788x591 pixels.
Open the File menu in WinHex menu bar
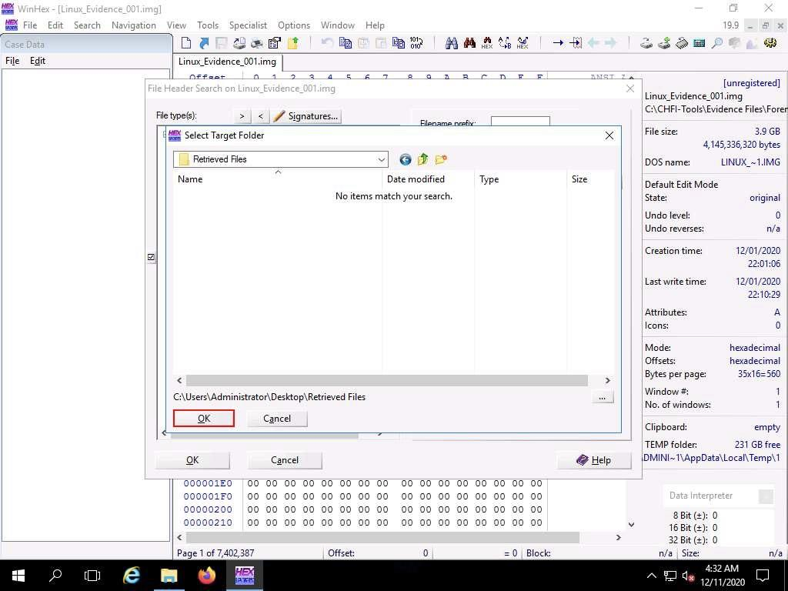click(x=30, y=25)
